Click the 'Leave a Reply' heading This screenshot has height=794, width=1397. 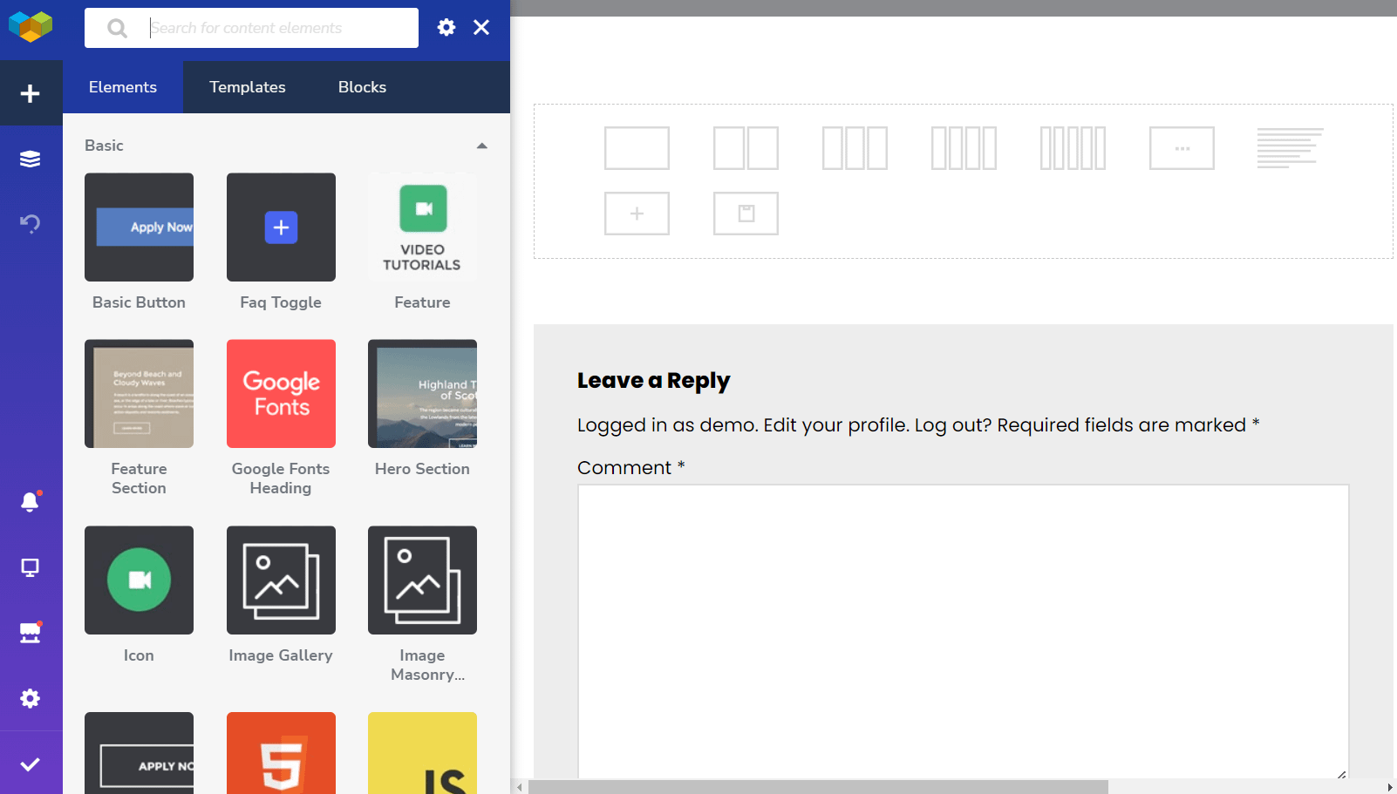point(654,381)
